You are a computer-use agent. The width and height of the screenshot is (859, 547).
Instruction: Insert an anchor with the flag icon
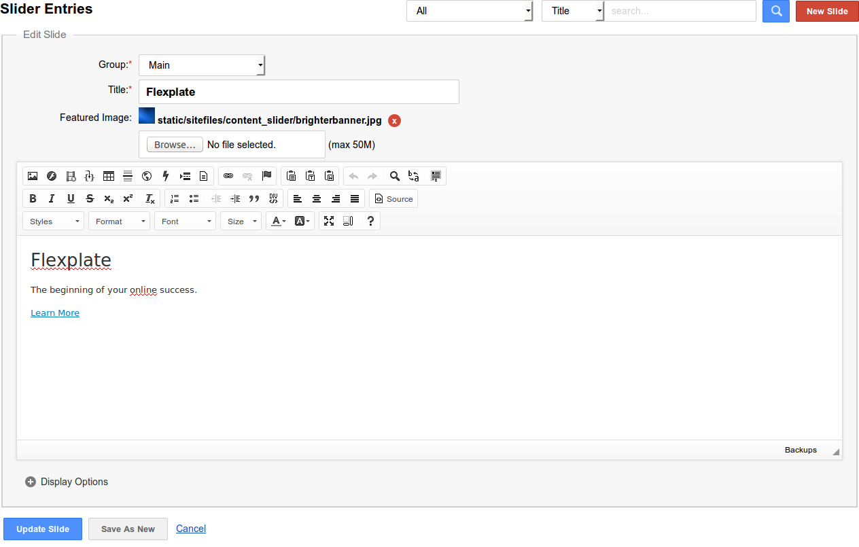point(266,176)
